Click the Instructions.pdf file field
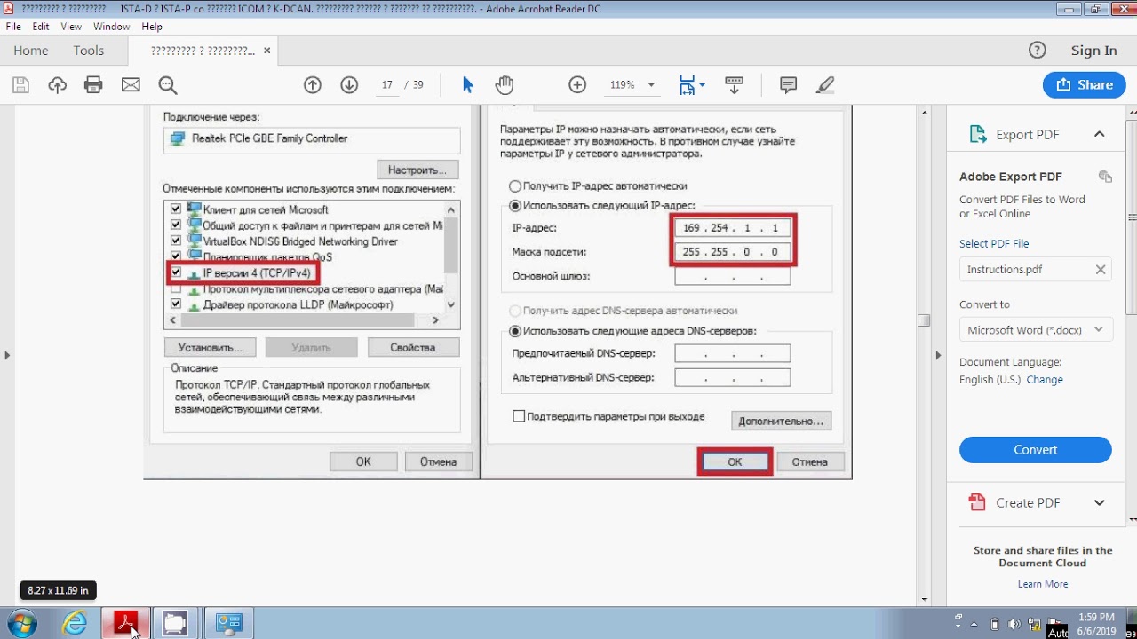 (x=1036, y=270)
